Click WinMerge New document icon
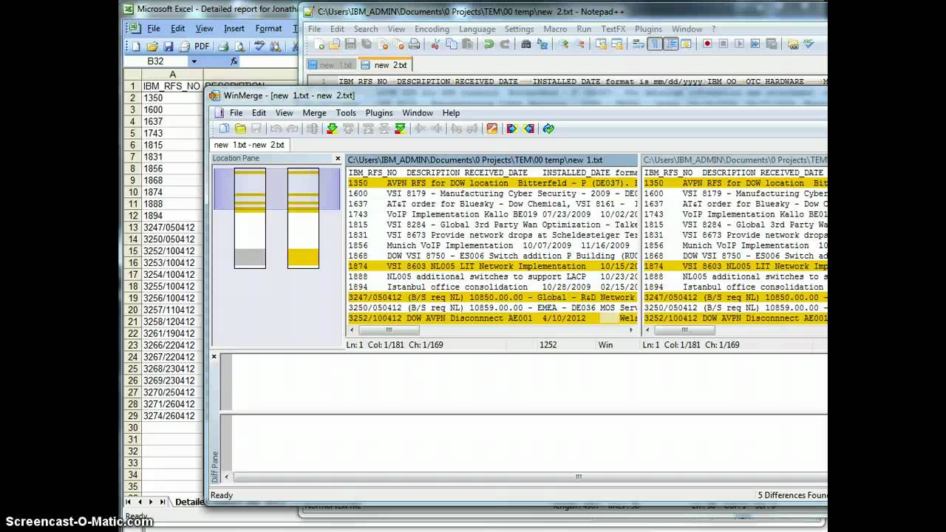946x532 pixels. pyautogui.click(x=224, y=129)
